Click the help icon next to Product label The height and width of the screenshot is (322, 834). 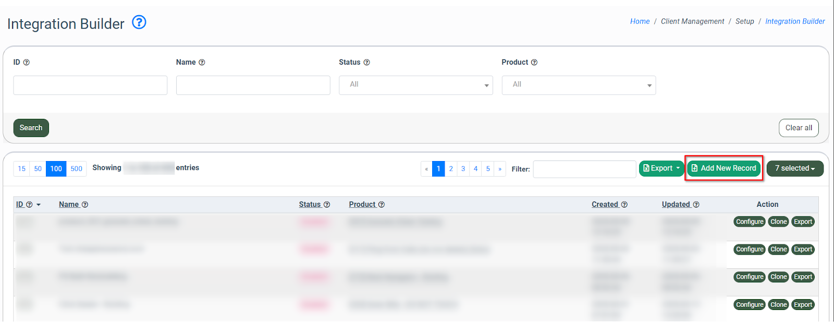click(x=534, y=63)
